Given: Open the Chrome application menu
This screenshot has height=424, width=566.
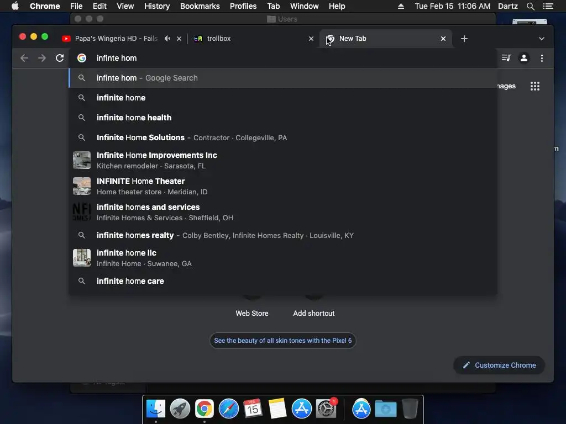Looking at the screenshot, I should [45, 6].
